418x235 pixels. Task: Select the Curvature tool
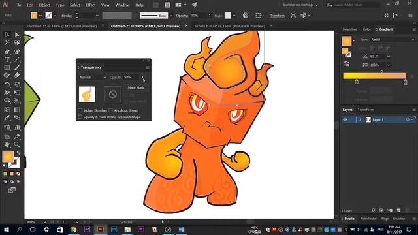(x=17, y=52)
